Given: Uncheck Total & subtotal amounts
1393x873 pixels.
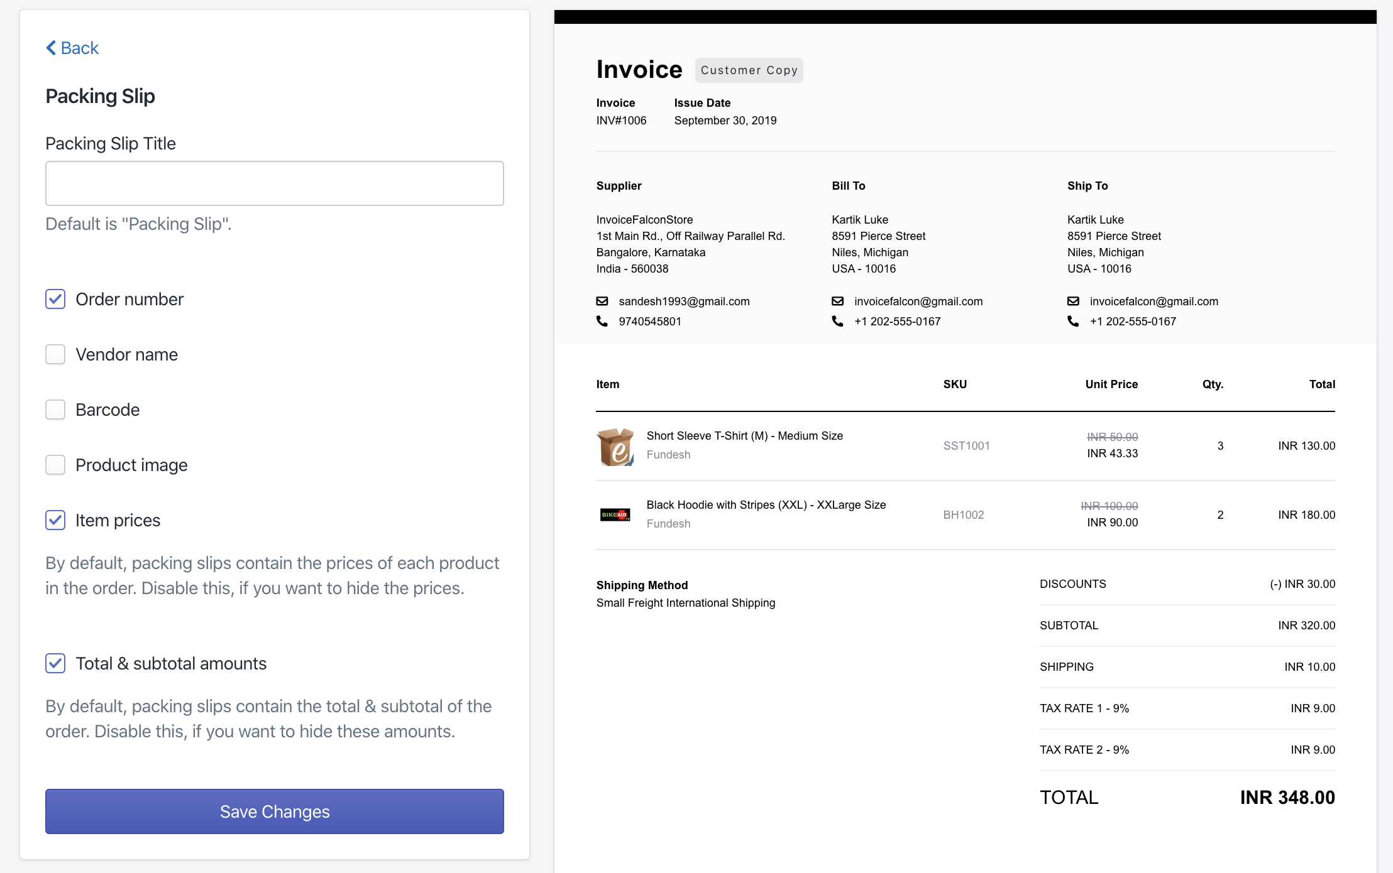Looking at the screenshot, I should click(x=55, y=663).
